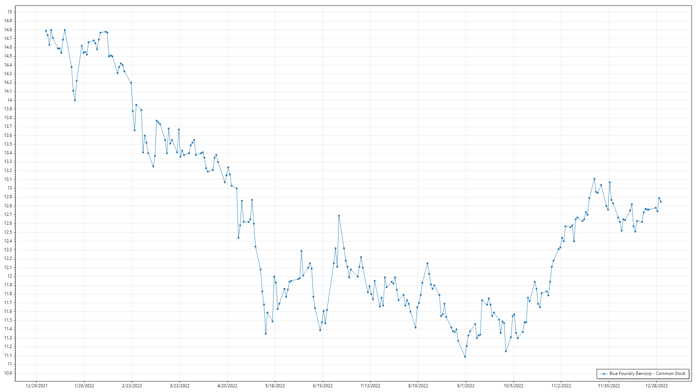The width and height of the screenshot is (697, 392).
Task: Click the 10.9 value on the y-axis
Action: point(8,373)
